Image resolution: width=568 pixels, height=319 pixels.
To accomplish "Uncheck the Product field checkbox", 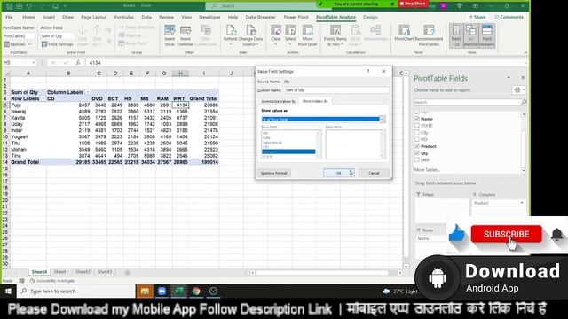I will coord(417,146).
